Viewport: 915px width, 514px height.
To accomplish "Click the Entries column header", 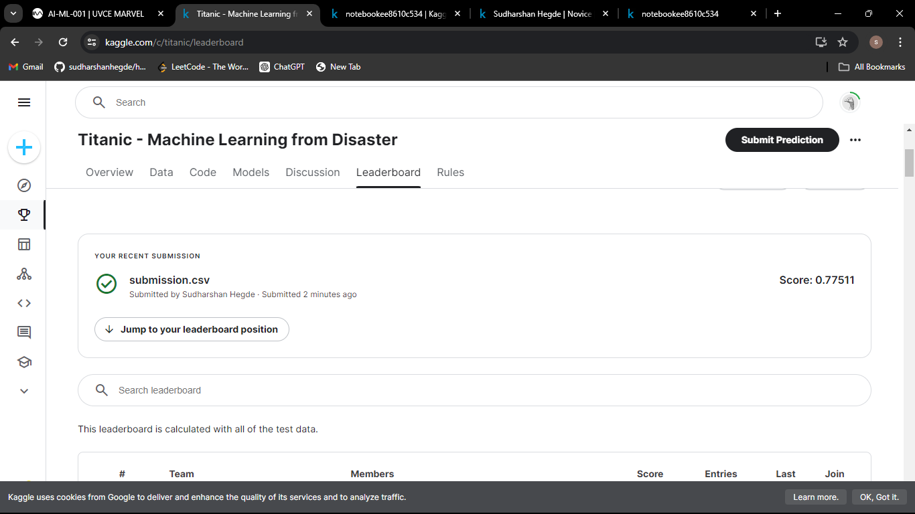I will pyautogui.click(x=721, y=474).
